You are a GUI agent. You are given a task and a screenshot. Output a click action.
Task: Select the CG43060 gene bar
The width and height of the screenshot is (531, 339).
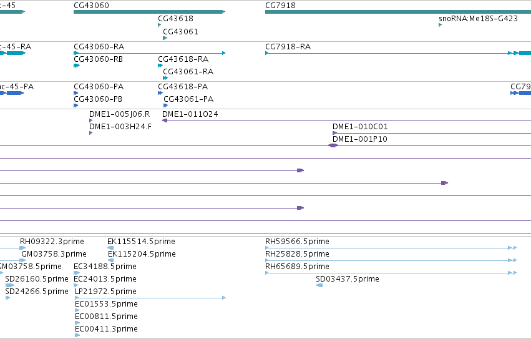click(x=149, y=12)
